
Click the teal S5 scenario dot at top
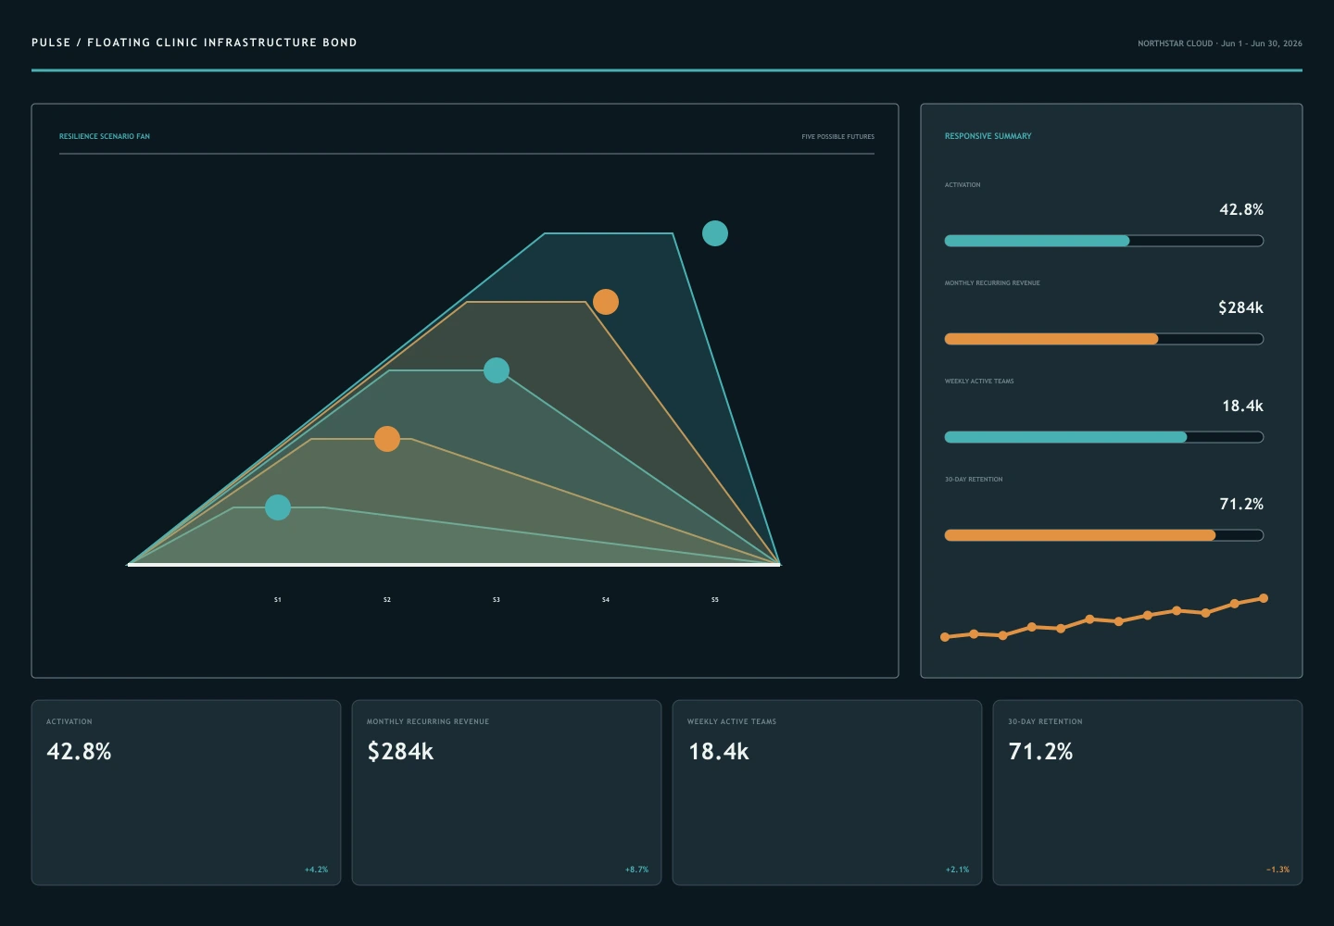coord(715,233)
